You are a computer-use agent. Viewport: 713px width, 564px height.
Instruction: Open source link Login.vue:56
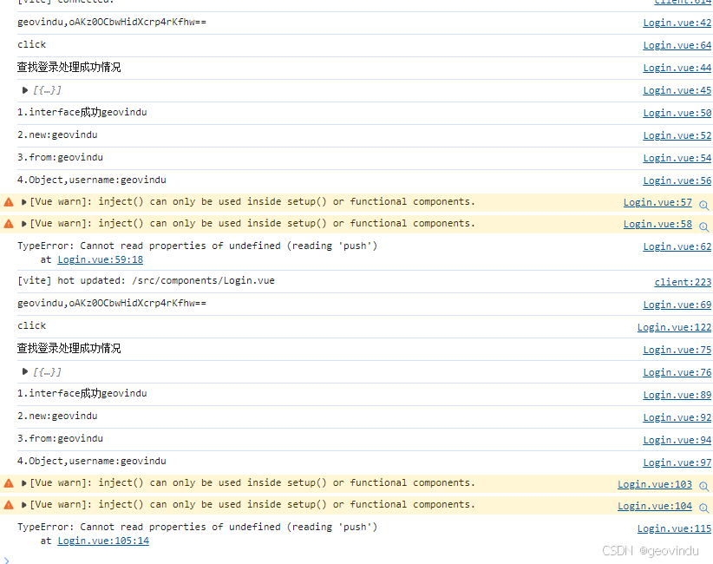pos(677,180)
